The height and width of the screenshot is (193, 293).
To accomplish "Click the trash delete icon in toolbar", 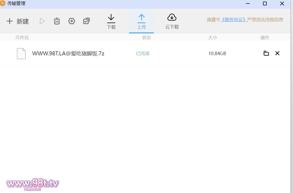I will 57,21.
